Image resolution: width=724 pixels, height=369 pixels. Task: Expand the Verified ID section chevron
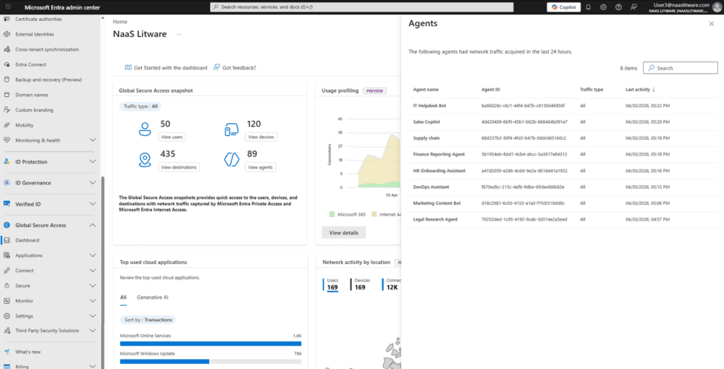click(x=93, y=203)
